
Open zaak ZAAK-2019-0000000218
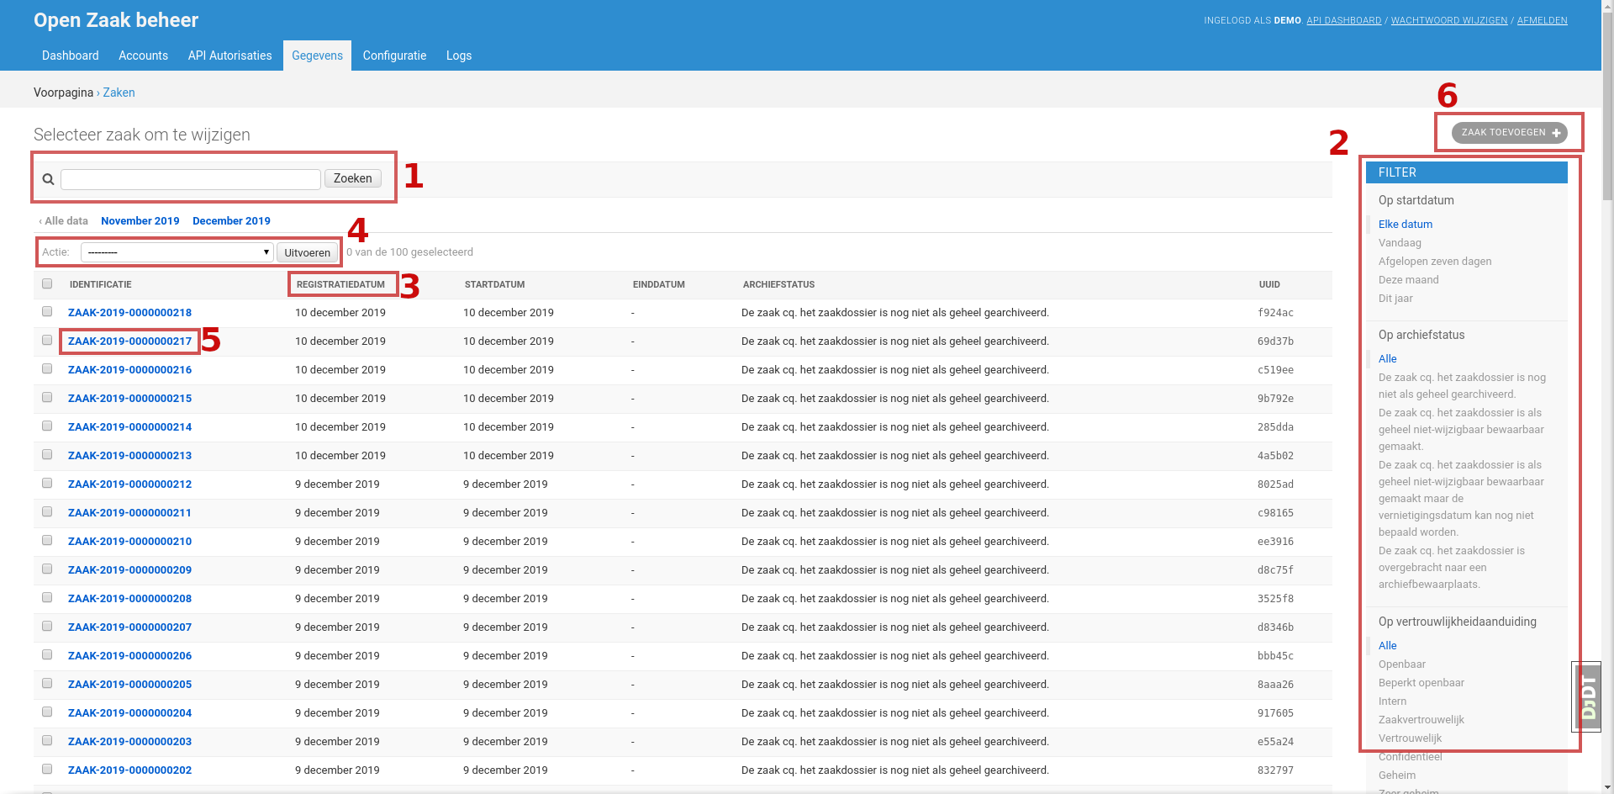129,312
